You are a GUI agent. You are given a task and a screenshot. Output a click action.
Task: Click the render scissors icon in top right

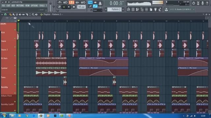198,3
